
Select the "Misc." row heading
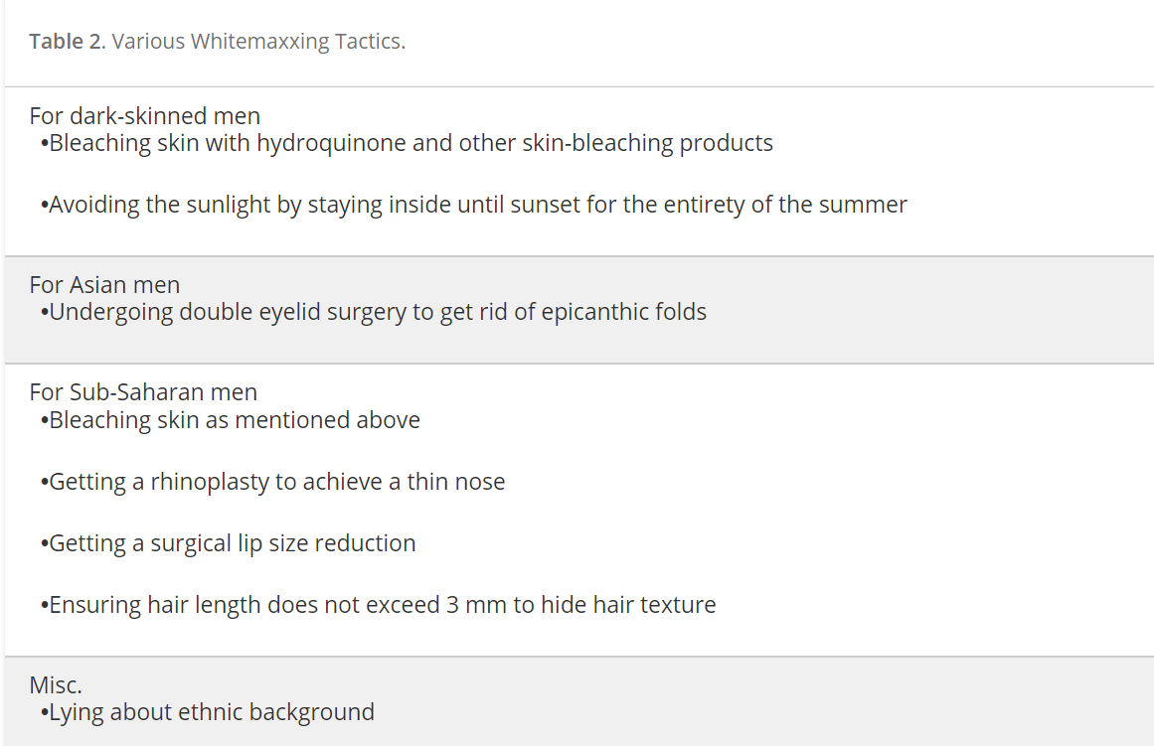click(56, 685)
